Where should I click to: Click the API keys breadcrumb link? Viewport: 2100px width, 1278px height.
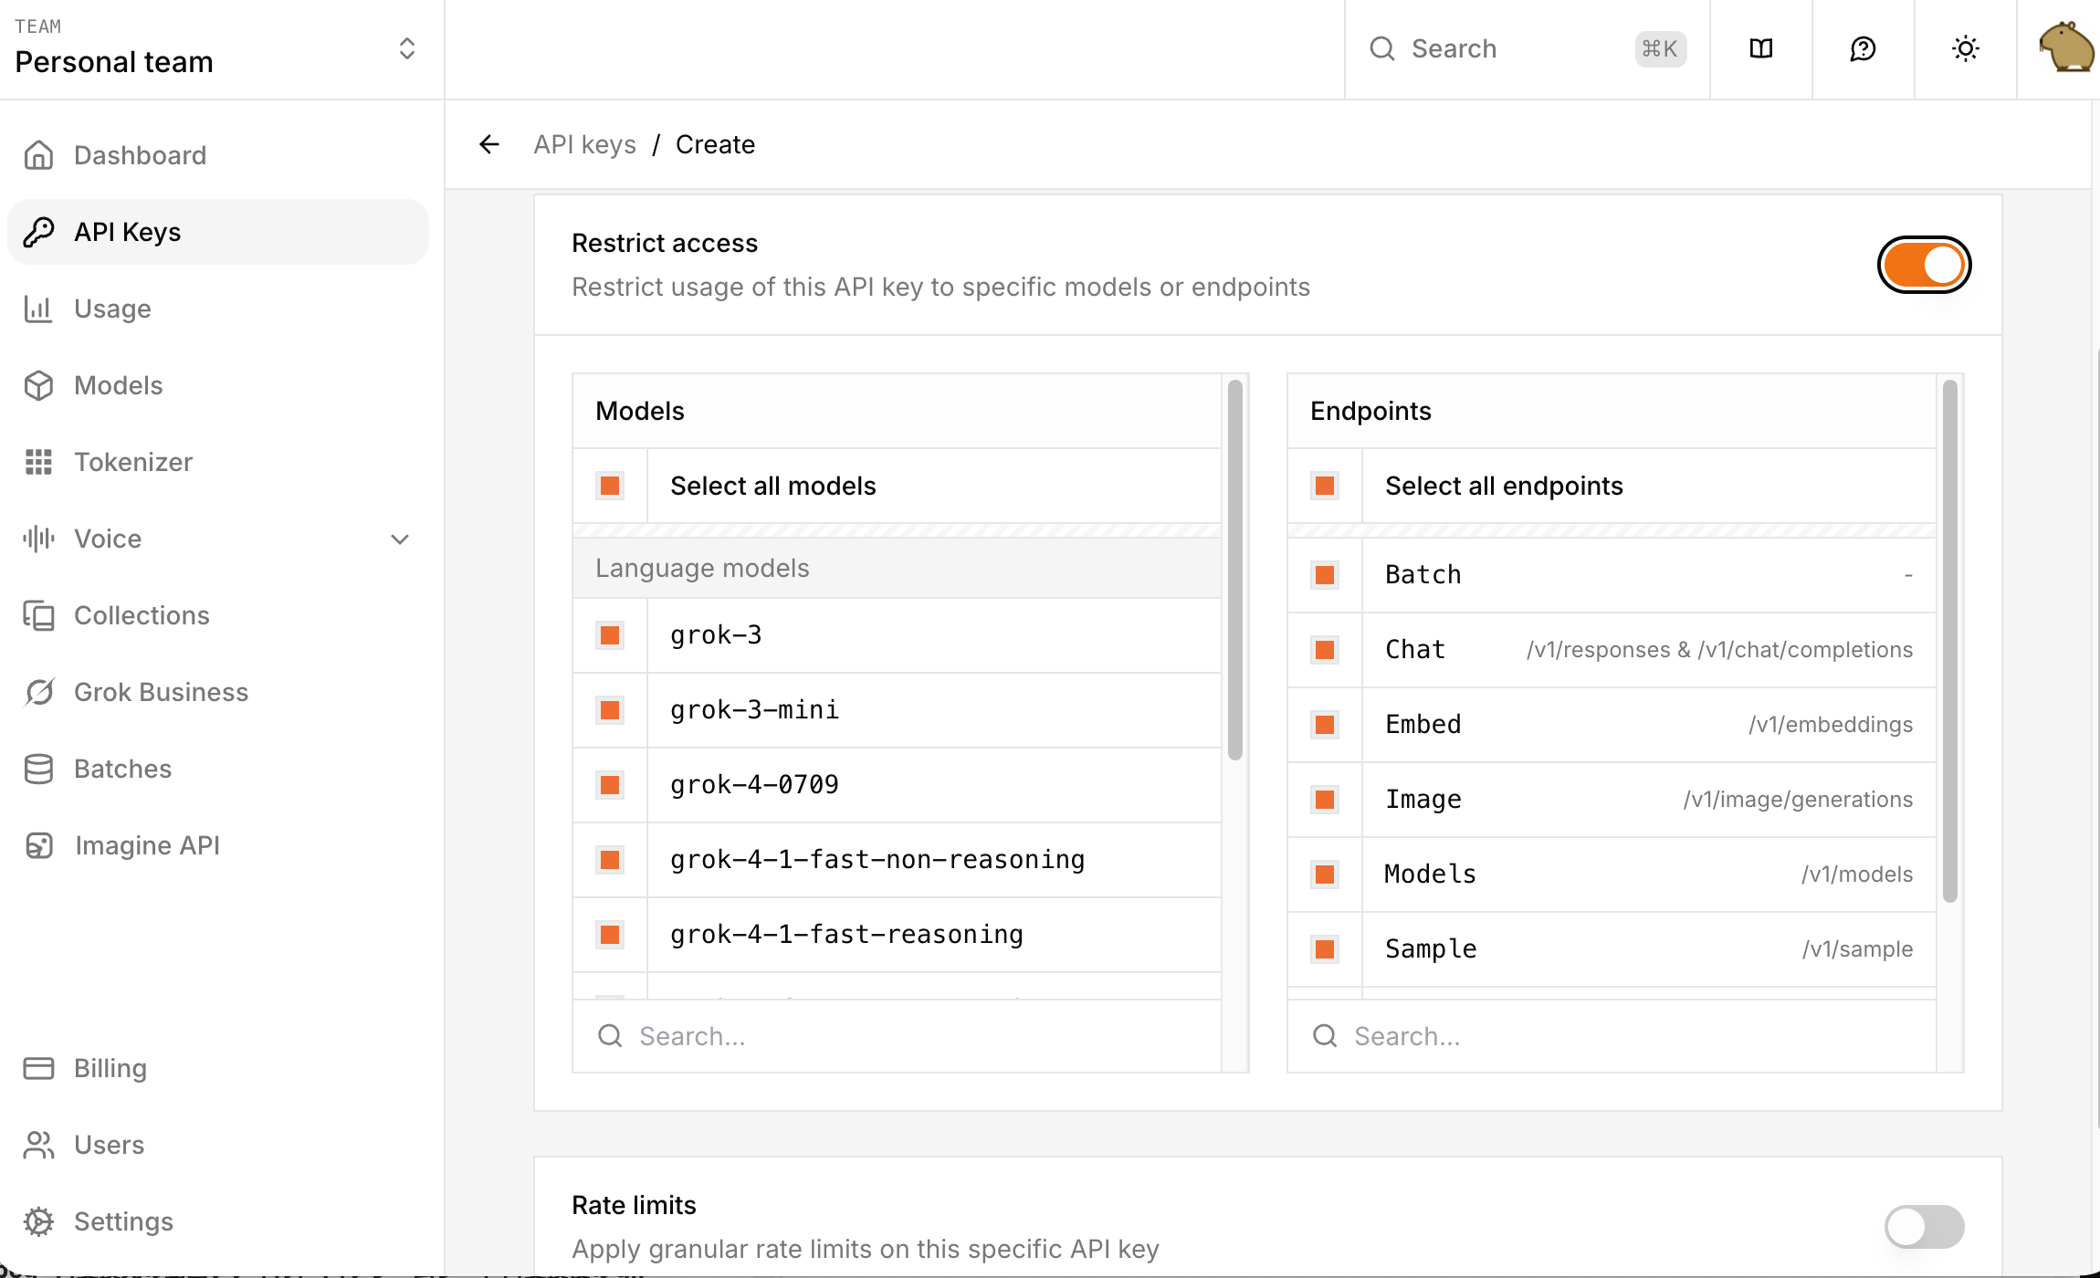click(584, 144)
